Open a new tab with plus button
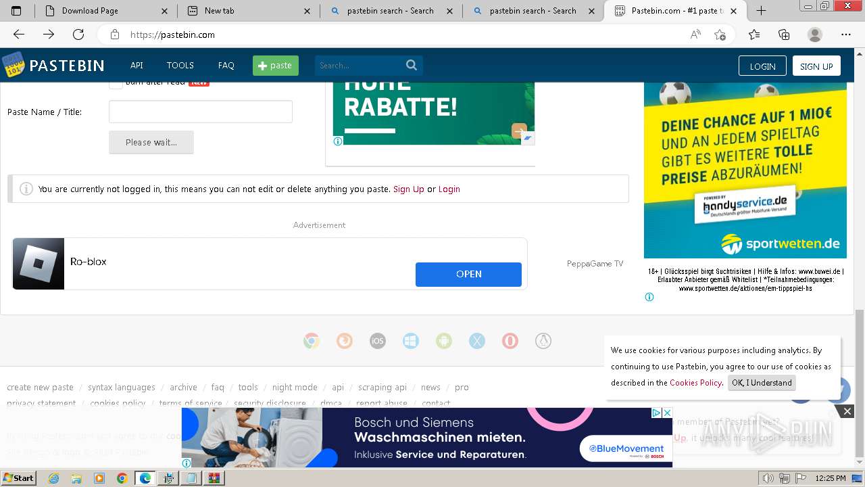This screenshot has height=487, width=865. click(x=761, y=11)
